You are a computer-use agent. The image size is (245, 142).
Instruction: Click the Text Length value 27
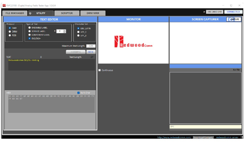pos(92,57)
